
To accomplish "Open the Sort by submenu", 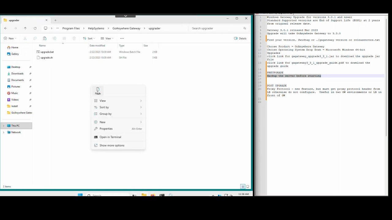I will coord(118,107).
